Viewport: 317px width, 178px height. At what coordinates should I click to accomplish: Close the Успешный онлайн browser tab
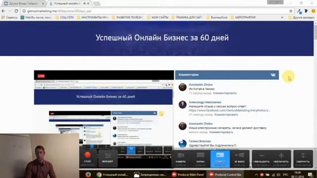coord(88,3)
